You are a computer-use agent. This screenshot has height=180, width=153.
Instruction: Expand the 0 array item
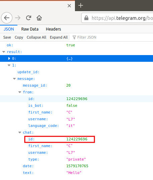tap(9, 58)
